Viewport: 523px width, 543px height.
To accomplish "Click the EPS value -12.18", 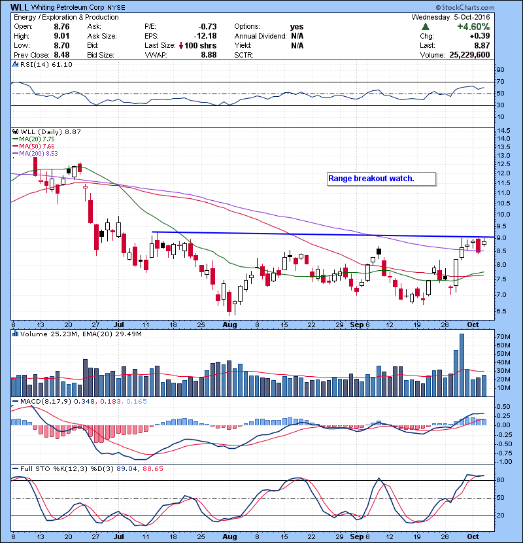I will click(x=205, y=36).
